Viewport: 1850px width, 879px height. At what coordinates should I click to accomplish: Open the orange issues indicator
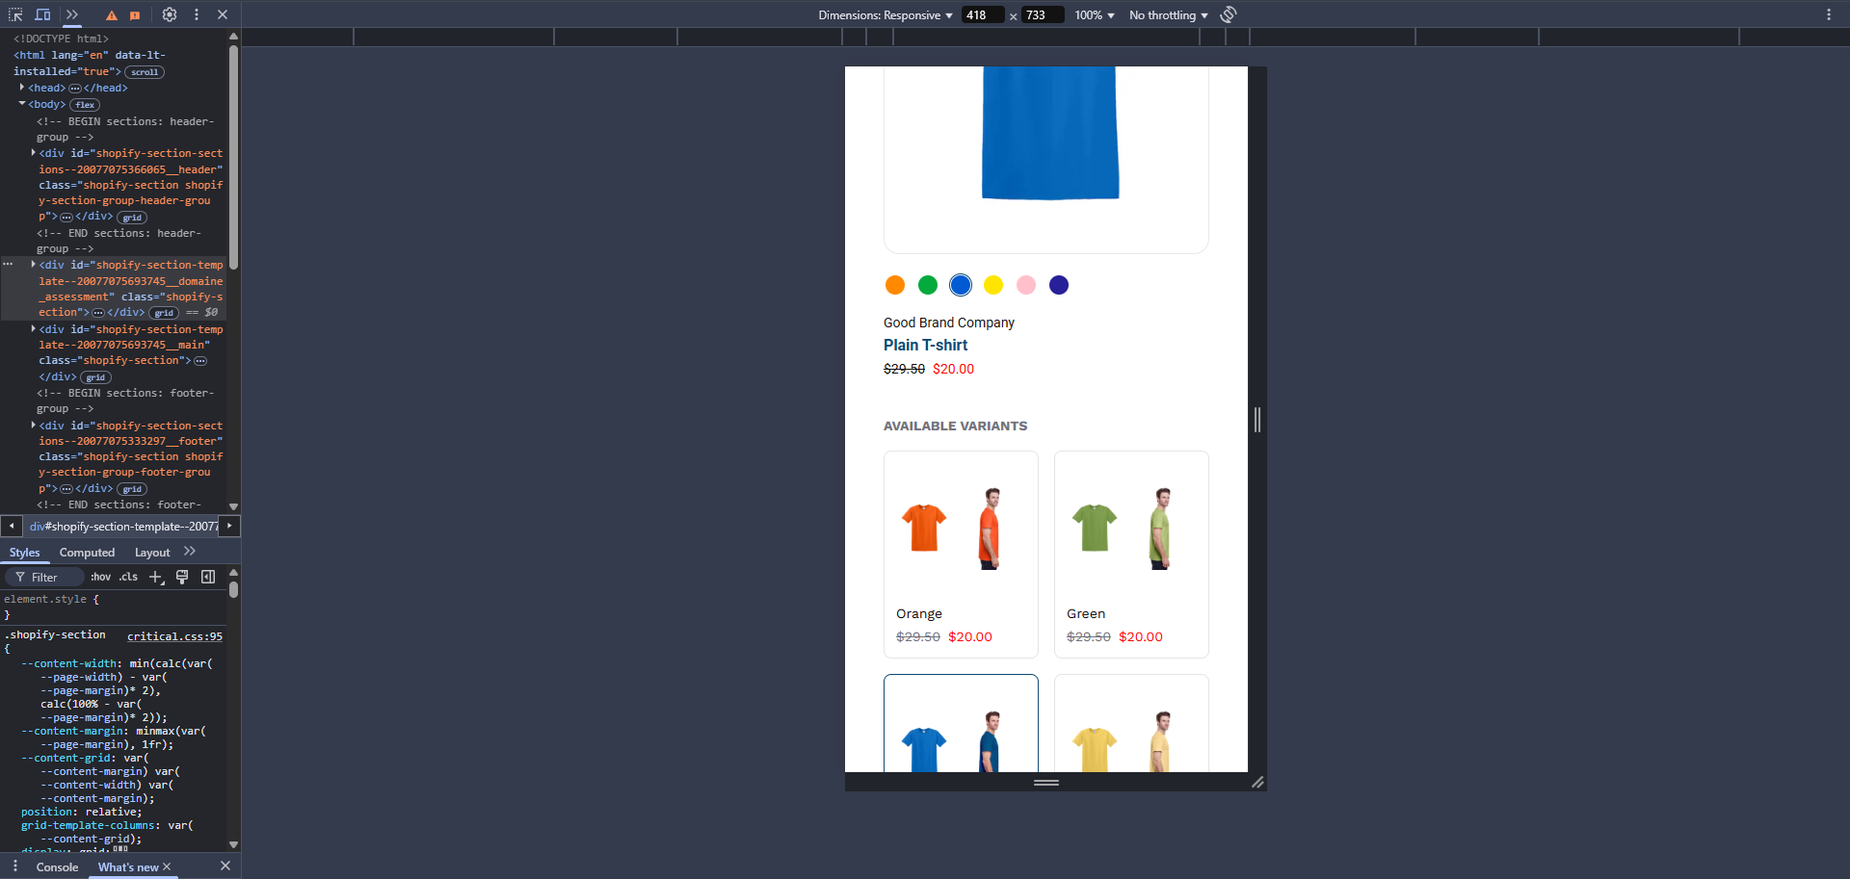point(135,15)
